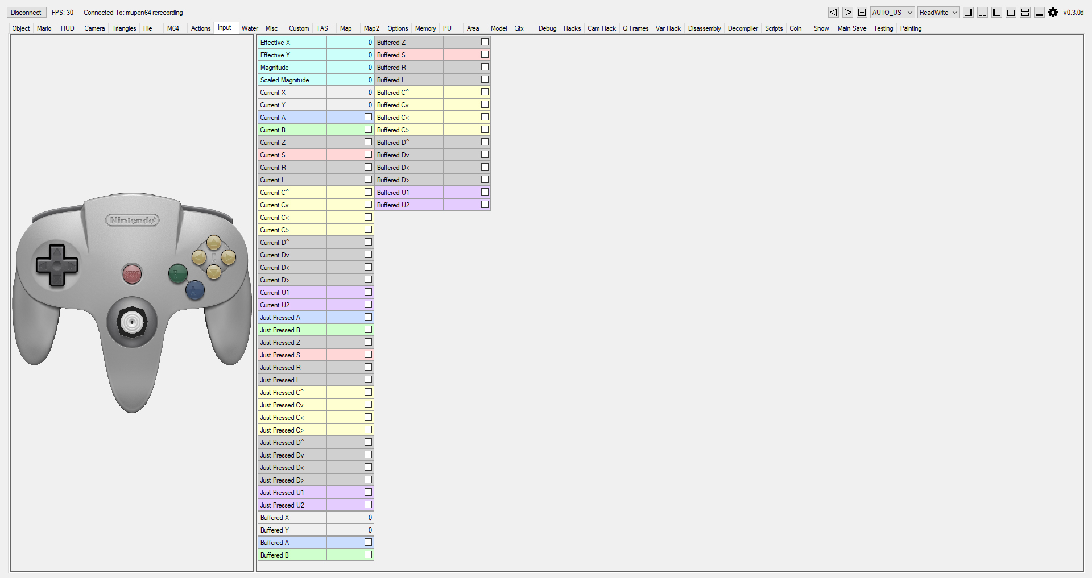
Task: Click the red Start button on controller
Action: click(132, 275)
